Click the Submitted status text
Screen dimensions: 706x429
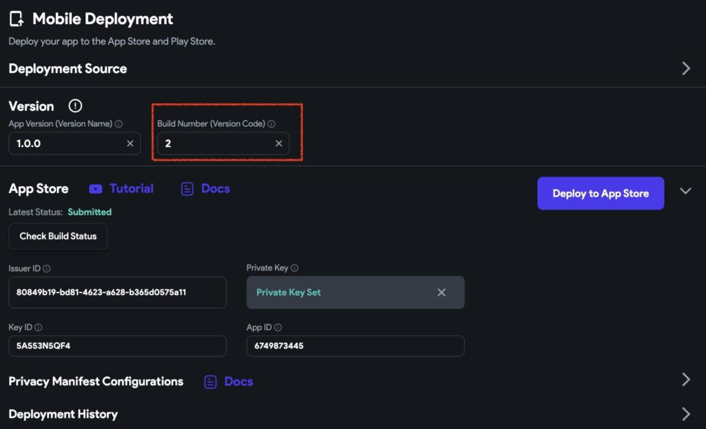[x=90, y=212]
